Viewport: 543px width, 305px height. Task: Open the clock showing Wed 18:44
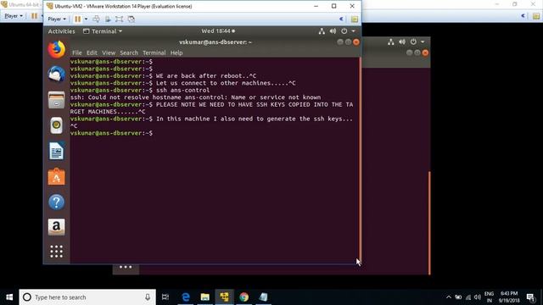pyautogui.click(x=218, y=31)
